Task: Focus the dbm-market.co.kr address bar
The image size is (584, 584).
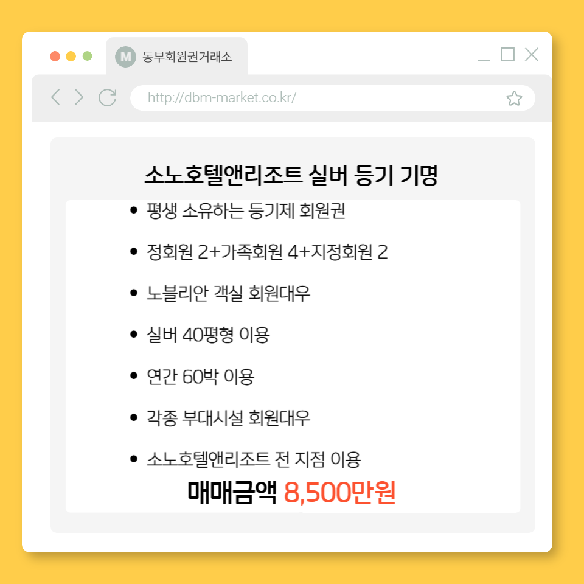Action: pyautogui.click(x=333, y=97)
